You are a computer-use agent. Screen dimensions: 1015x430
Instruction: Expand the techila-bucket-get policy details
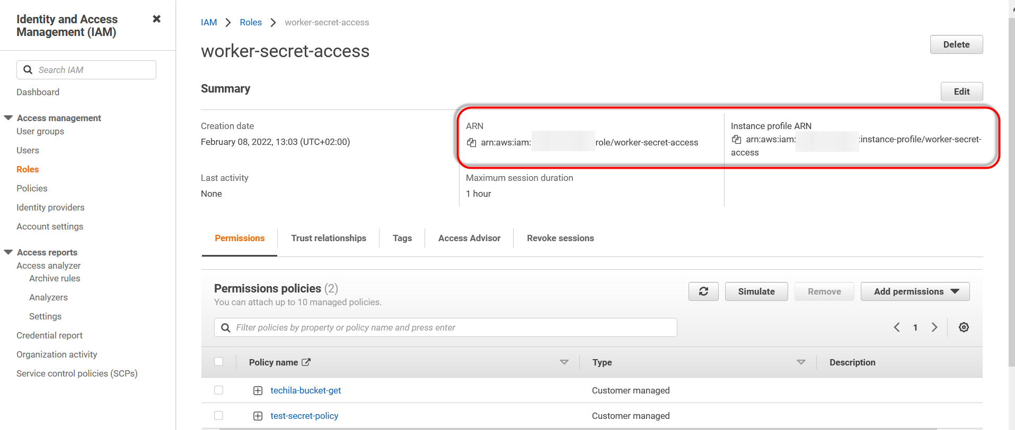258,391
